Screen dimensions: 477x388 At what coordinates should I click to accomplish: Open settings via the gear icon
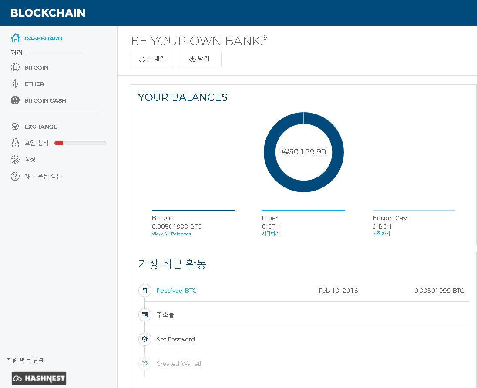click(15, 160)
